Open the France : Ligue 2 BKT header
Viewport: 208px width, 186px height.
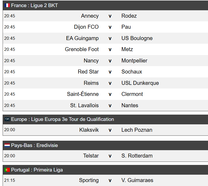click(x=105, y=6)
